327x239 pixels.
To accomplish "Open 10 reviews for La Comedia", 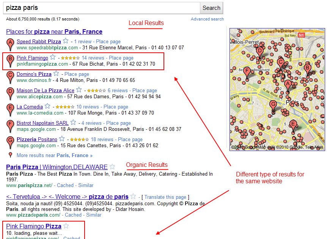I will pos(88,107).
